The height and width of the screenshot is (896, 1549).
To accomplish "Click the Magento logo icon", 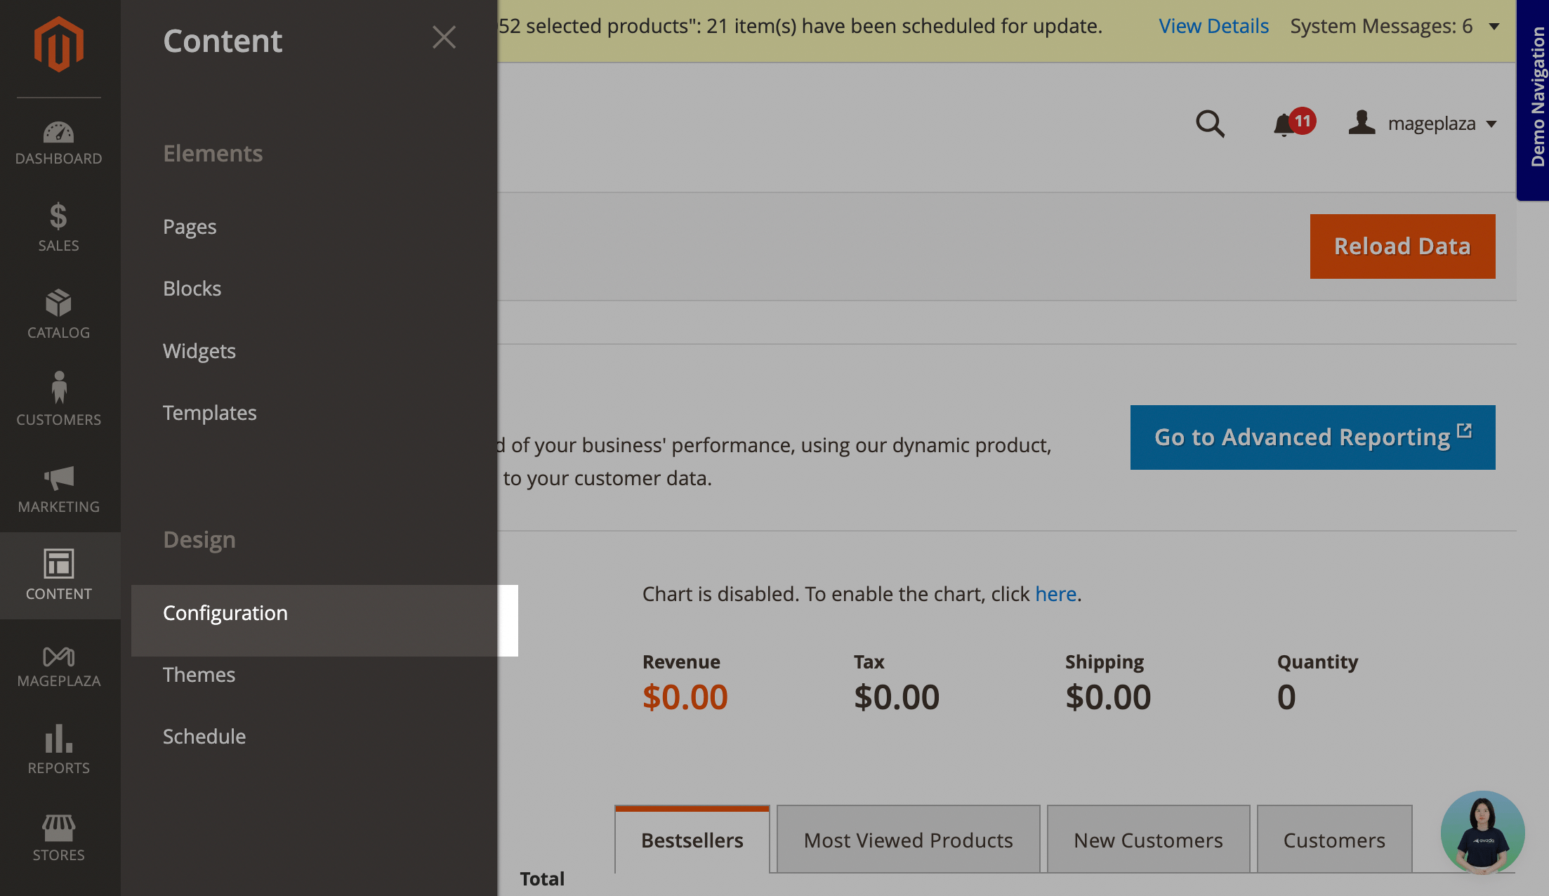I will 59,45.
